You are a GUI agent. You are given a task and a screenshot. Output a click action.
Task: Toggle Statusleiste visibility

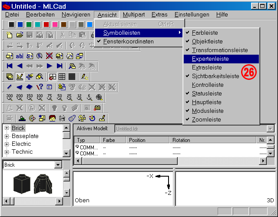(x=221, y=94)
